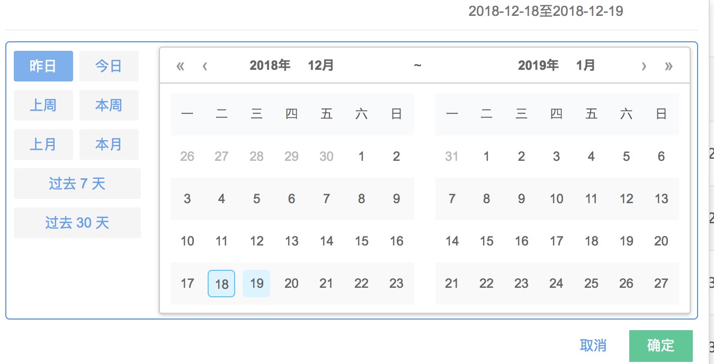Select the 今日 (Today) shortcut
Screen dimensions: 714x364
109,66
